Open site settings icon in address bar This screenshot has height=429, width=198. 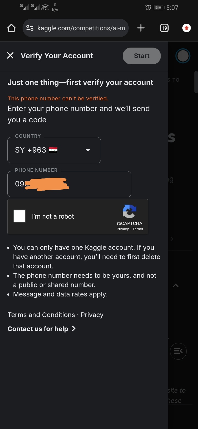(x=30, y=28)
